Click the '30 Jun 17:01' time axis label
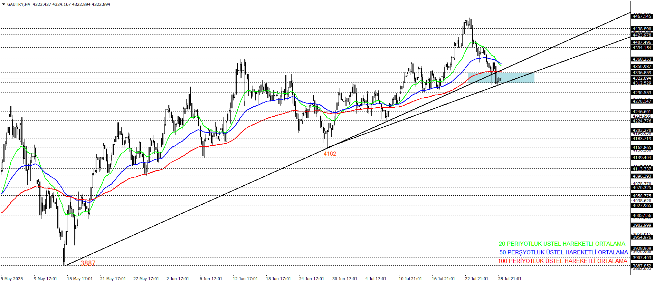 (x=345, y=279)
